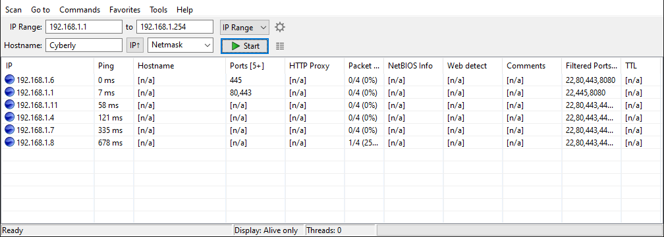Image resolution: width=664 pixels, height=237 pixels.
Task: Select the row text 192.168.1.8
Action: 36,143
